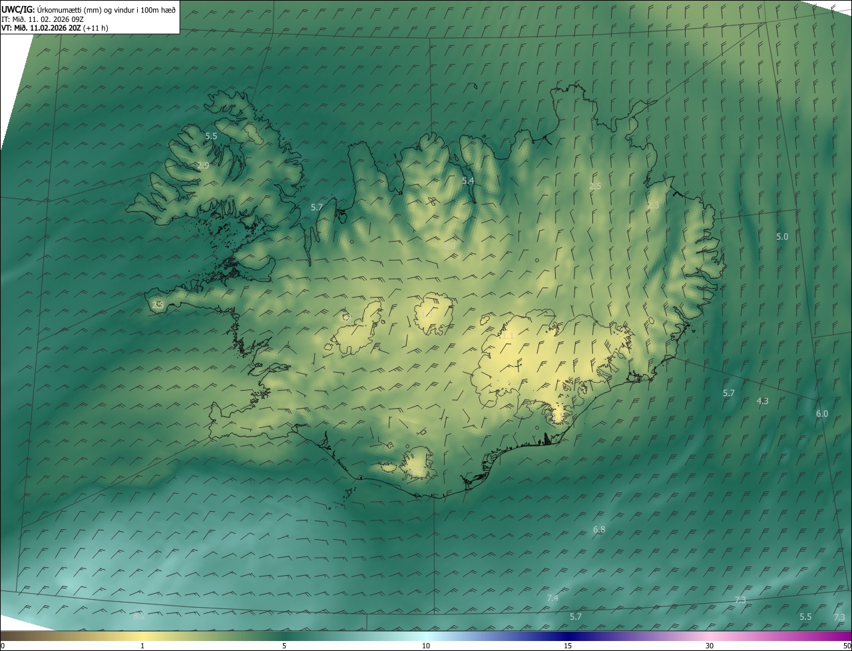Click the 'VT: Mið. 11.02.2026 20Z (+11 h)' line
Image resolution: width=852 pixels, height=651 pixels.
[55, 28]
